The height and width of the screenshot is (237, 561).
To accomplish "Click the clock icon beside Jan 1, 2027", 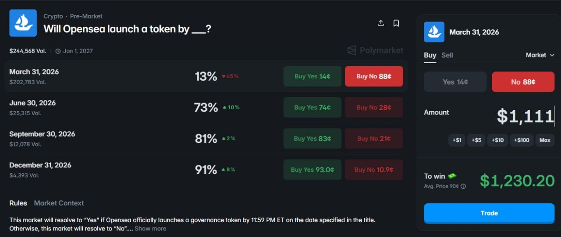I will (x=58, y=51).
